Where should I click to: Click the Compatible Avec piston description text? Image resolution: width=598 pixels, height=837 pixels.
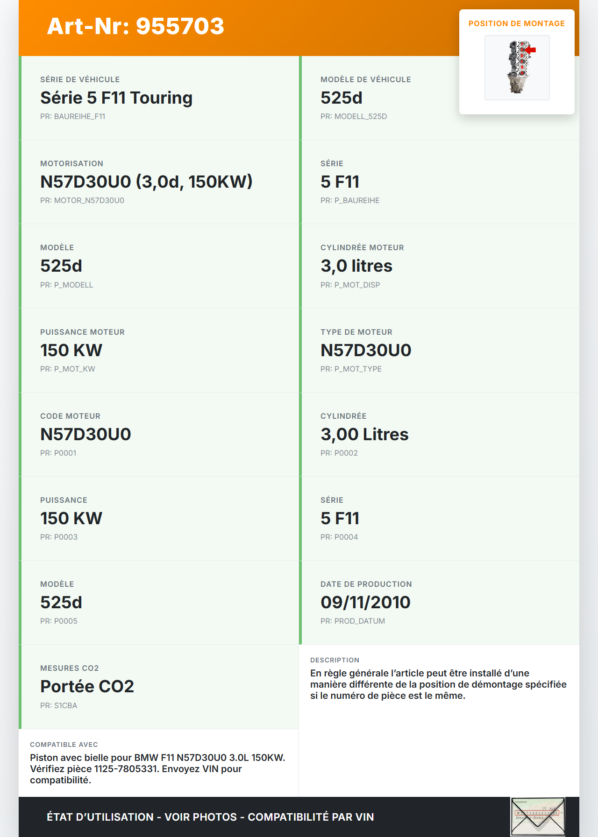coord(157,769)
